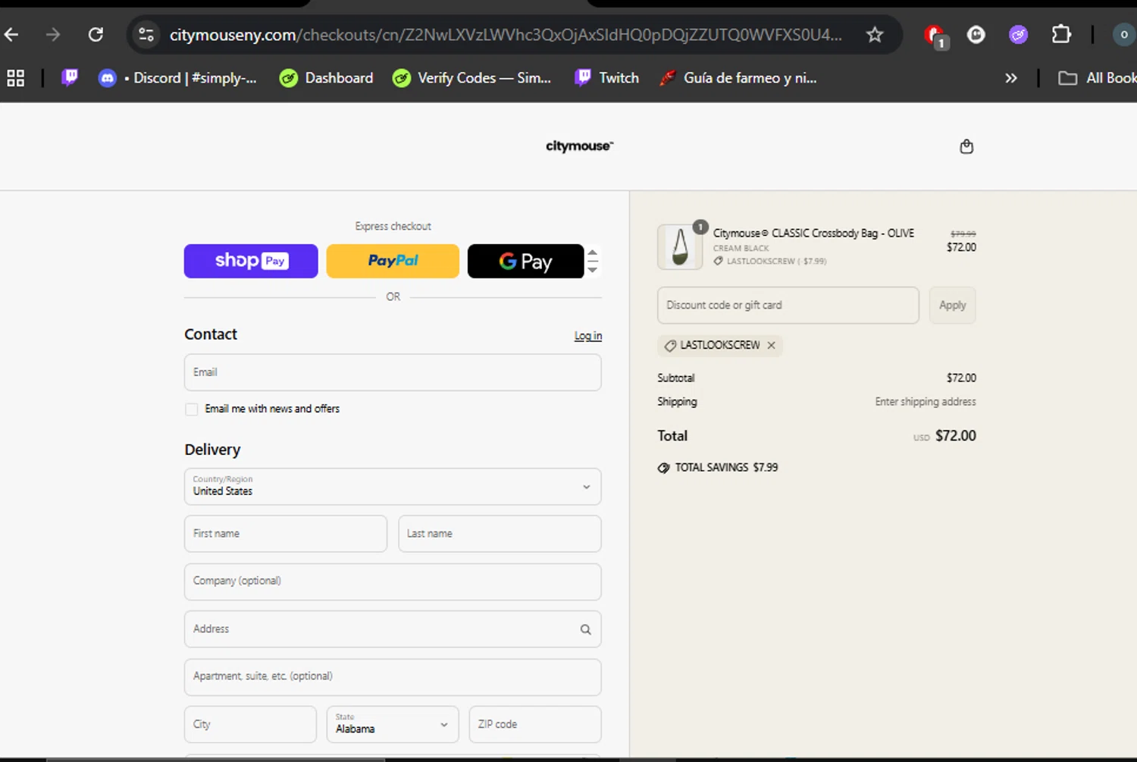Open the Extensions puzzle-piece menu
The width and height of the screenshot is (1137, 762).
(1061, 34)
